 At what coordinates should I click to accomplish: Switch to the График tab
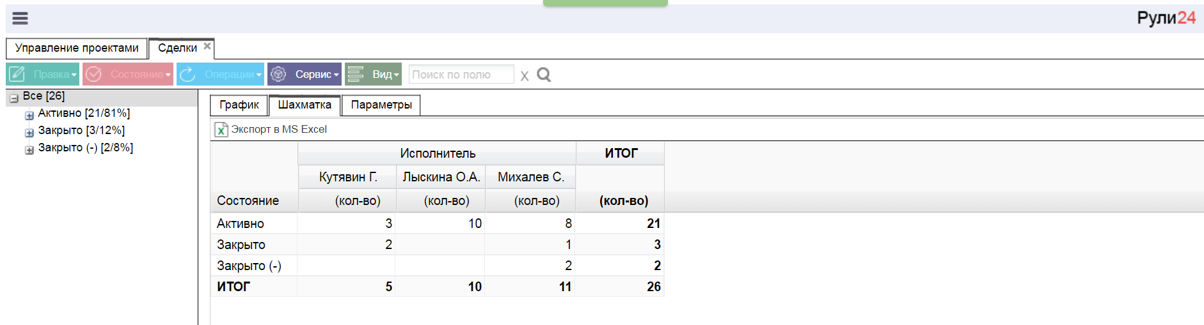(x=239, y=105)
